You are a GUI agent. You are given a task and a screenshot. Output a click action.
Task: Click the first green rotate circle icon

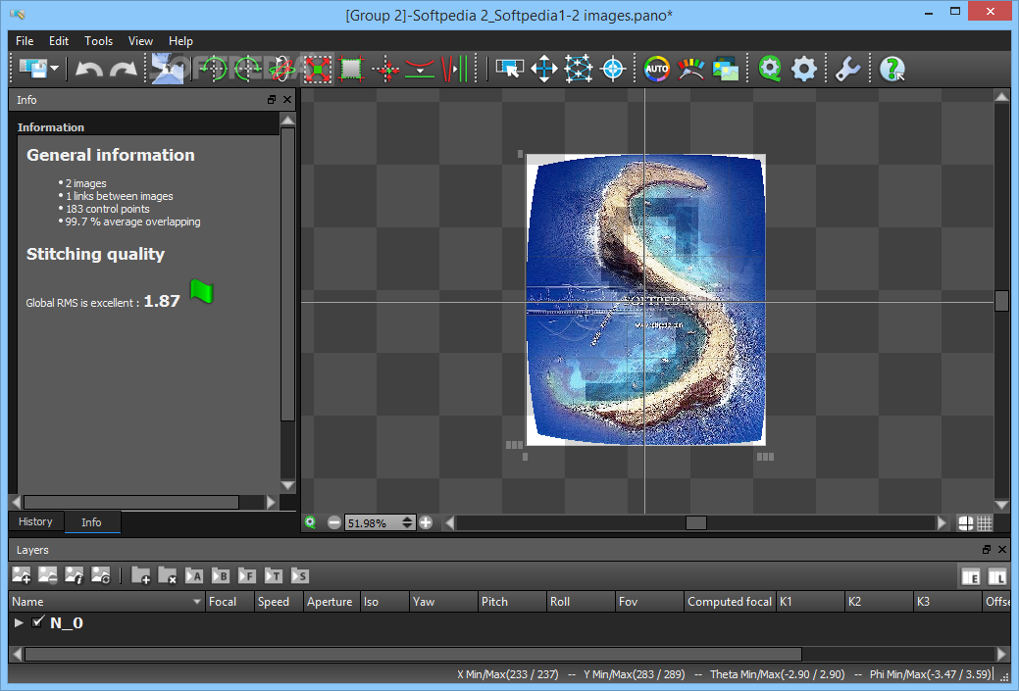[x=213, y=69]
